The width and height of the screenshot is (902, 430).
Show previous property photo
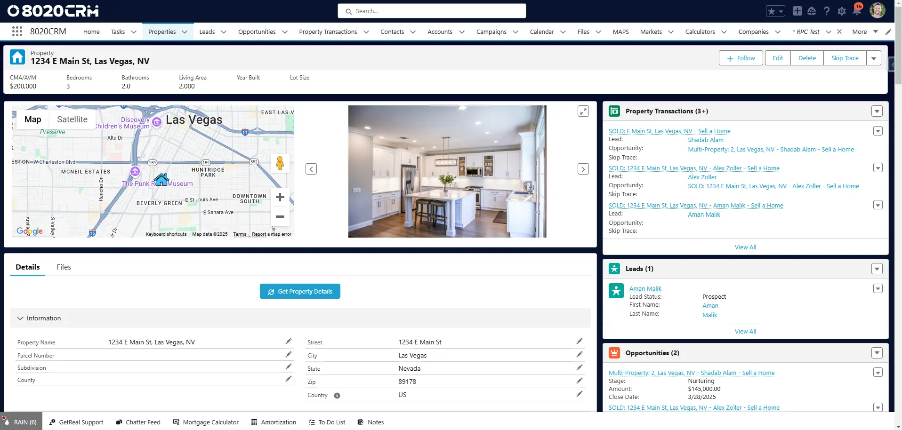tap(311, 169)
